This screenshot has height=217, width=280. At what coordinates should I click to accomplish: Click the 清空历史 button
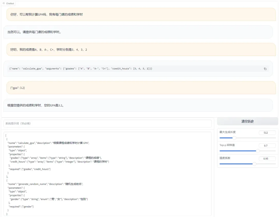pyautogui.click(x=248, y=121)
